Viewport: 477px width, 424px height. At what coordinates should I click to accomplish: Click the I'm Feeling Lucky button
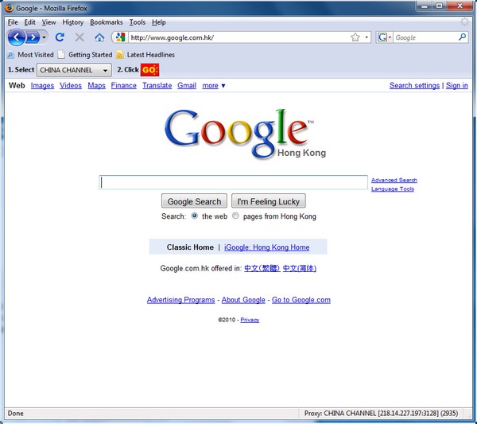click(x=269, y=201)
